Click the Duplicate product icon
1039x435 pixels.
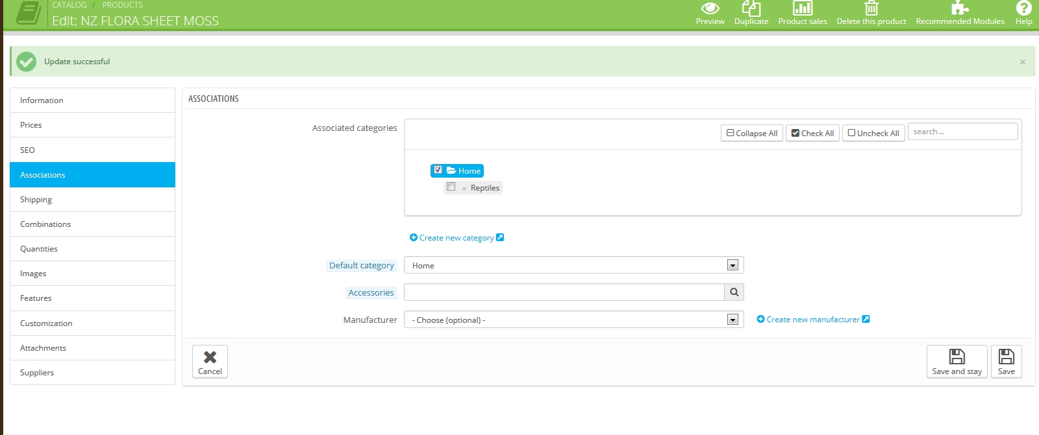click(x=751, y=8)
